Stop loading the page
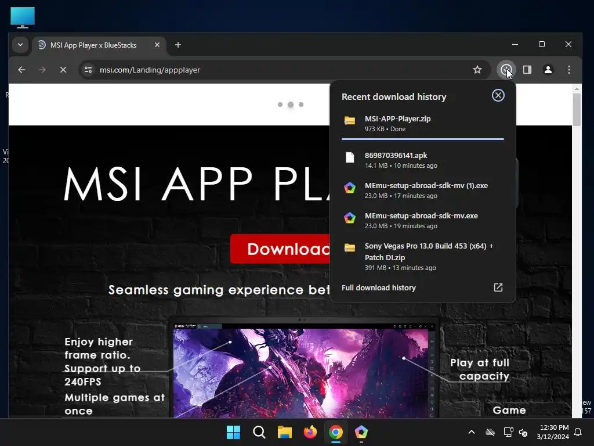The image size is (594, 446). coord(63,70)
